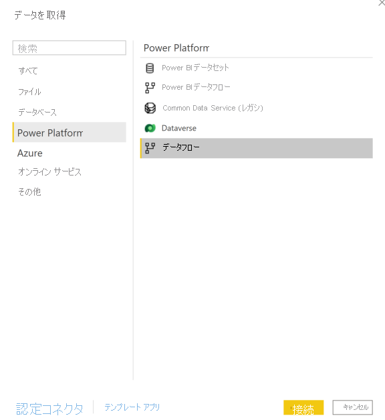Click the Common Data Service icon

click(x=150, y=108)
